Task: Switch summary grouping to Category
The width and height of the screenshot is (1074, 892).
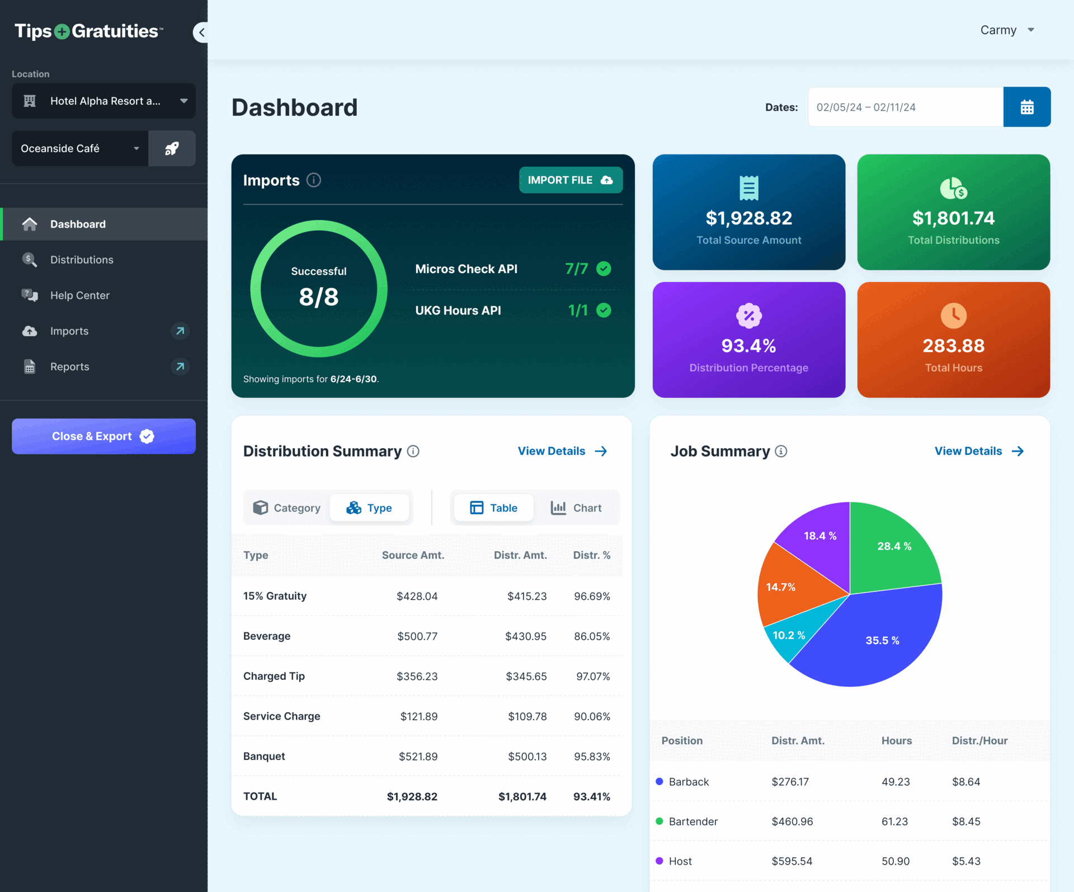Action: click(x=287, y=508)
